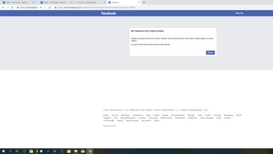Select the Deutsch language link

point(149,110)
